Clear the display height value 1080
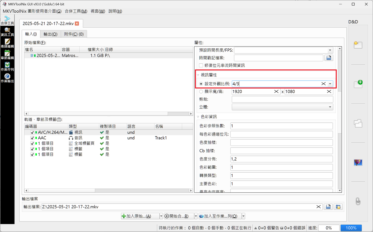 pos(329,91)
